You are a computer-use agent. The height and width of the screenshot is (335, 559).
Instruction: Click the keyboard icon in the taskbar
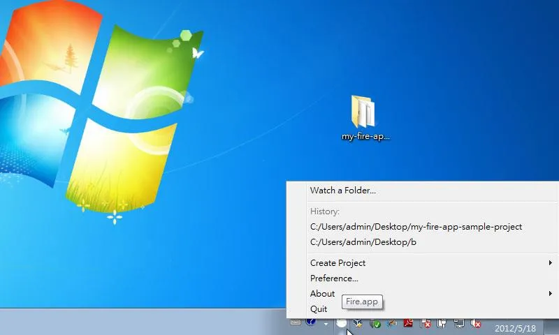point(296,322)
